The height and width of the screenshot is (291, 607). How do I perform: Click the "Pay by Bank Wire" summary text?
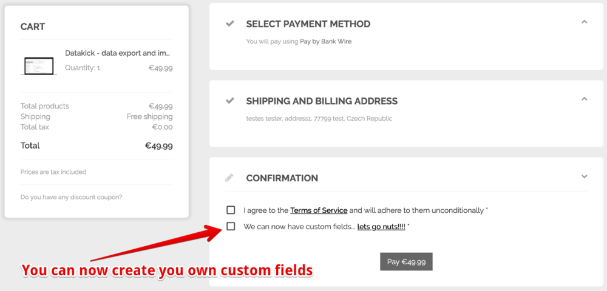325,41
